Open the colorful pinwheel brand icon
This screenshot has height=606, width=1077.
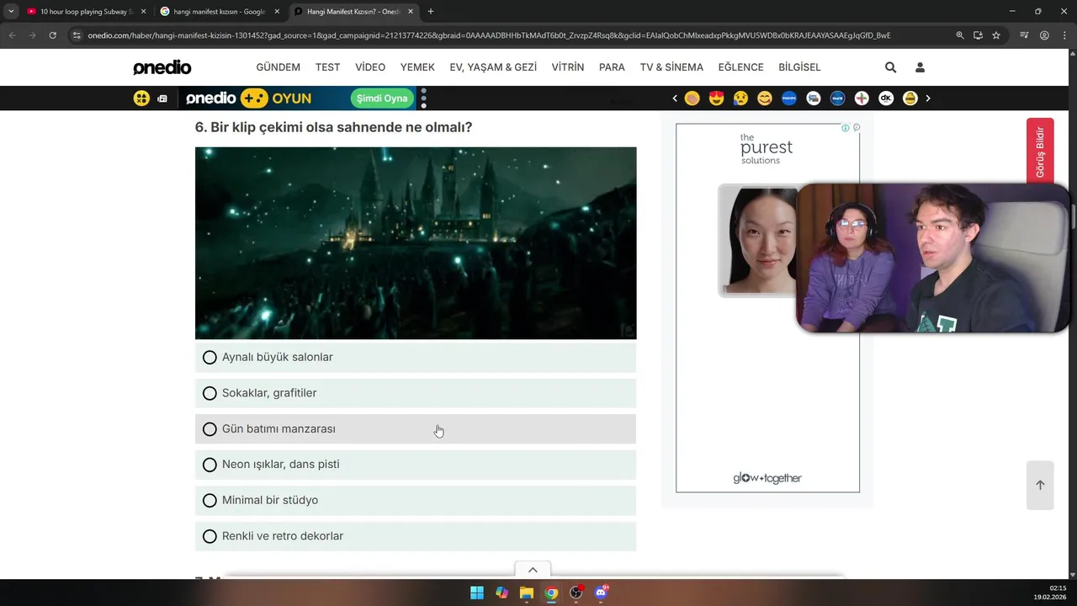862,98
